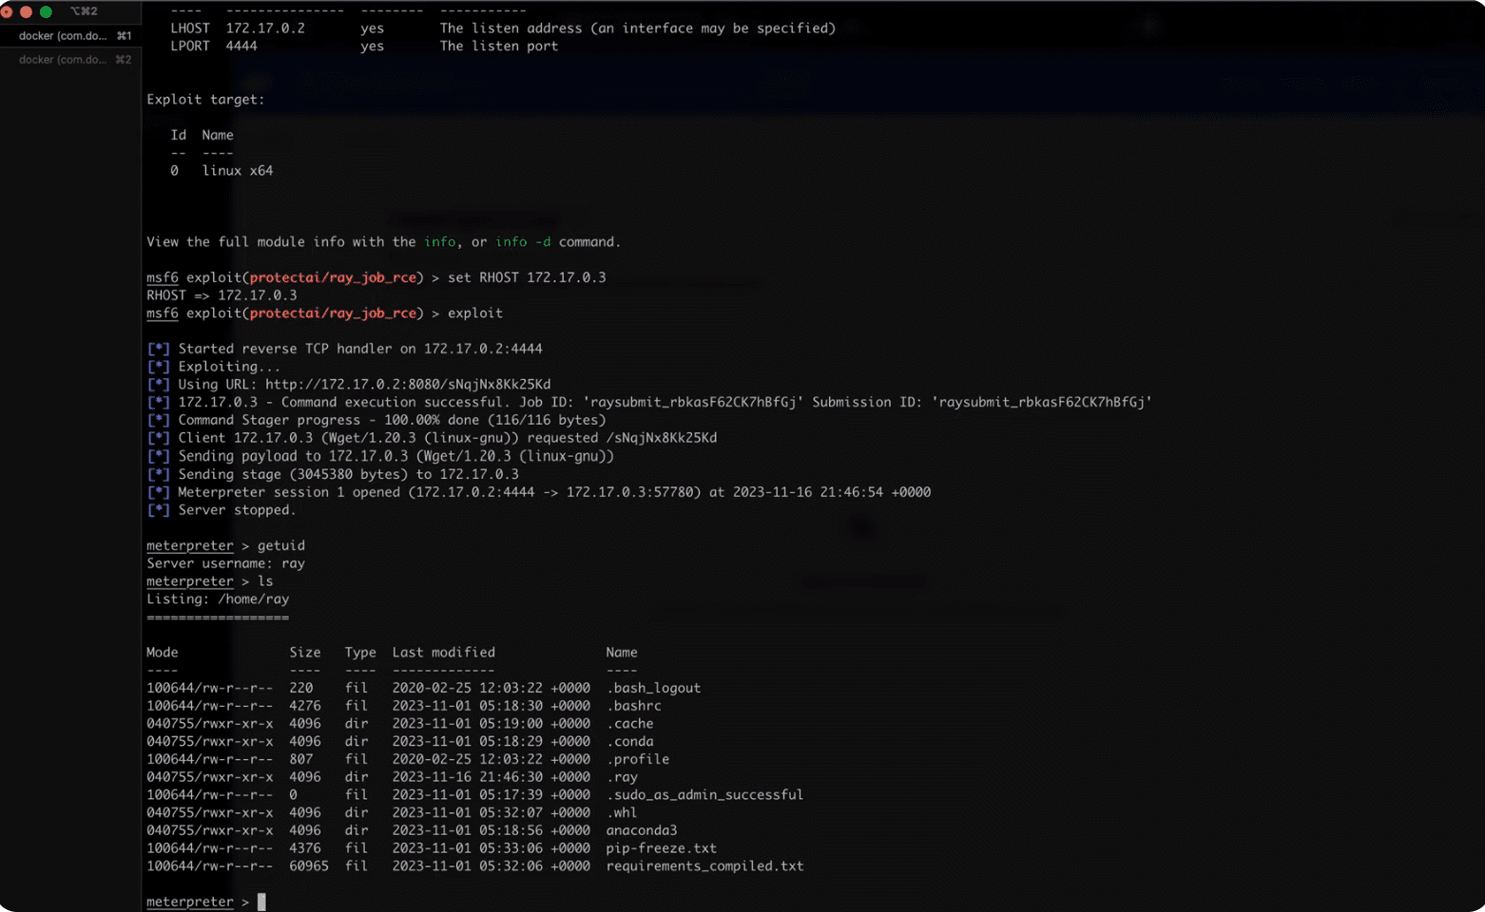The image size is (1485, 912).
Task: Click the pip-freeze.txt file name
Action: click(661, 848)
